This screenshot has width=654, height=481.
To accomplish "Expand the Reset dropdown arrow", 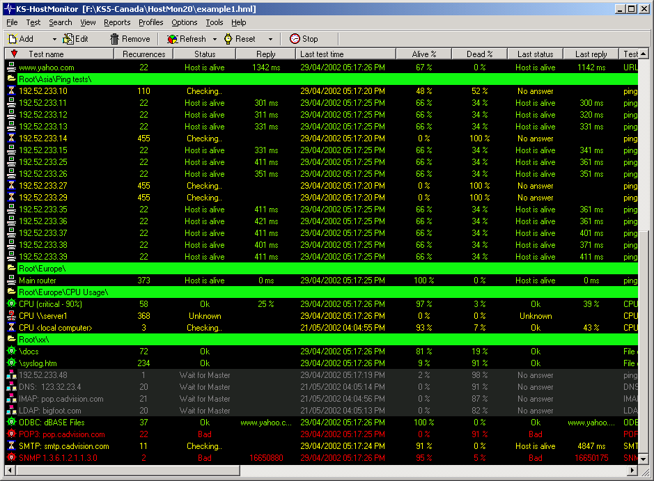I will 271,39.
